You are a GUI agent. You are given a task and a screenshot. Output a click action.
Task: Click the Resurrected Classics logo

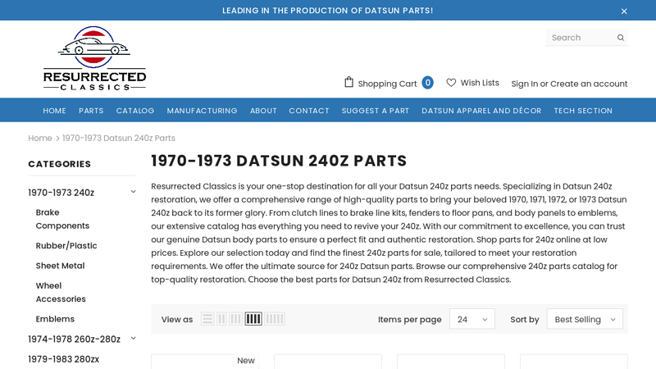pos(94,58)
